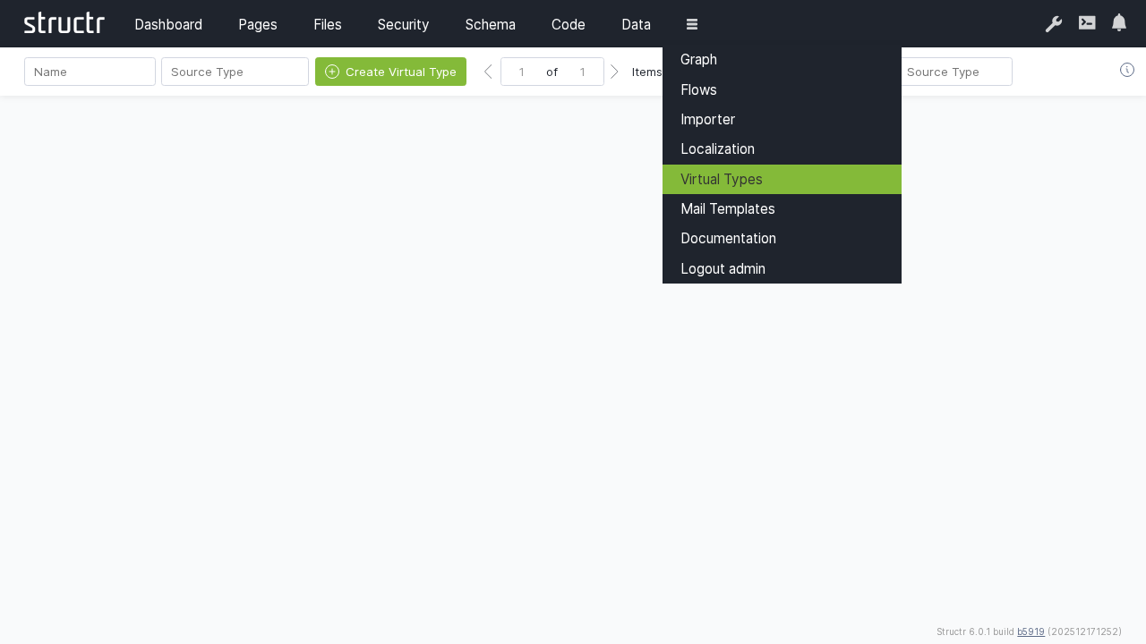Click the info icon at right of toolbar
This screenshot has width=1146, height=644.
[x=1127, y=70]
